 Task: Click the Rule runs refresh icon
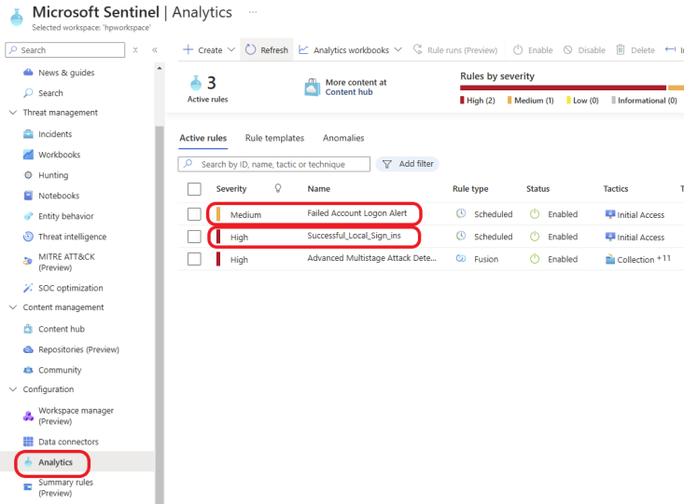[417, 49]
